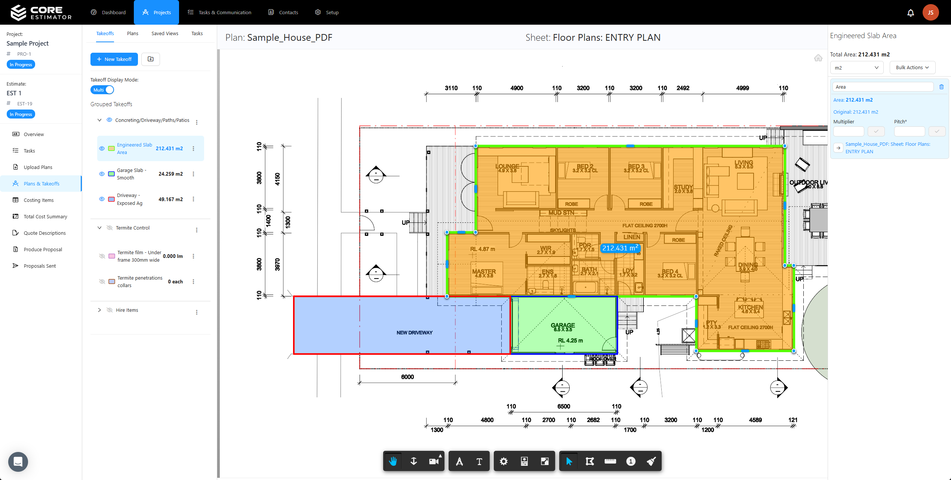The height and width of the screenshot is (480, 951).
Task: Open takeoff settings via the gear icon
Action: point(504,461)
